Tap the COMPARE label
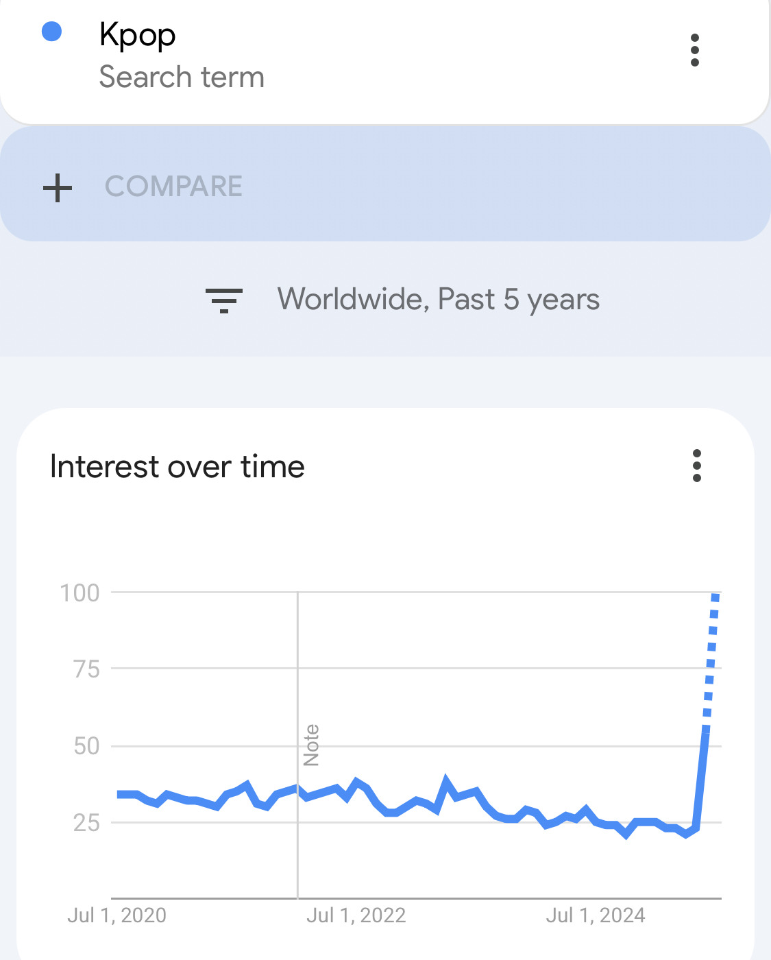The image size is (771, 960). pyautogui.click(x=173, y=187)
